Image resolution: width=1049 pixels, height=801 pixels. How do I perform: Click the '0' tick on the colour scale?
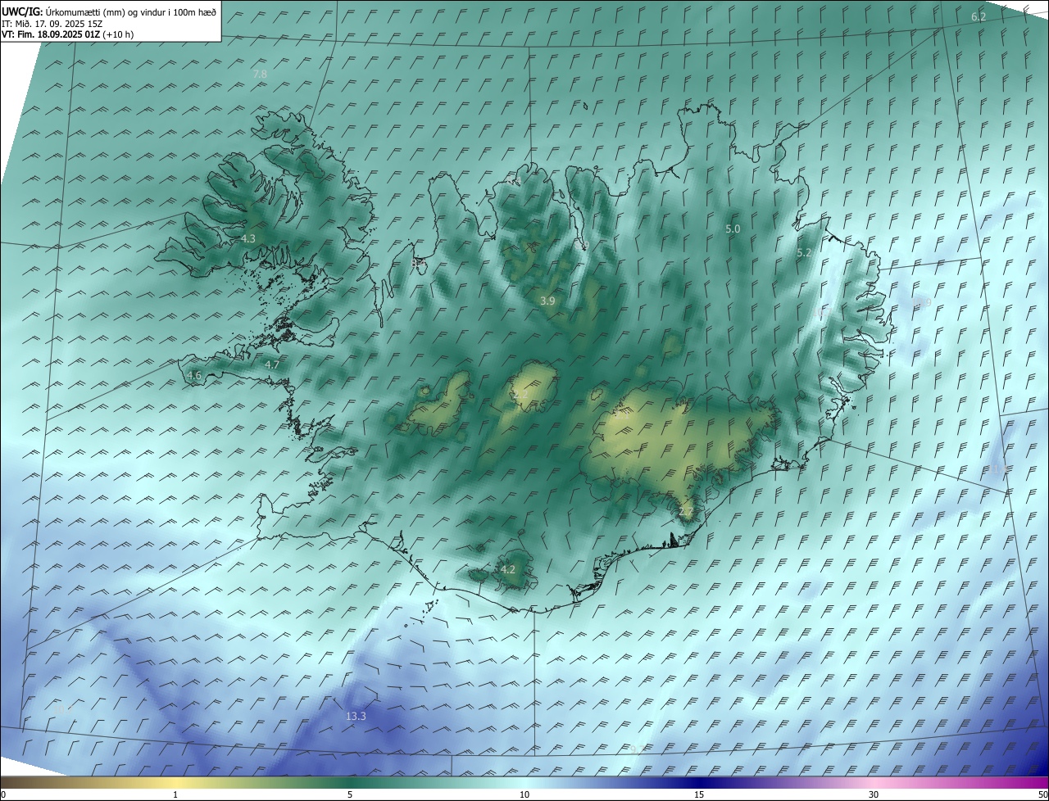(3, 794)
